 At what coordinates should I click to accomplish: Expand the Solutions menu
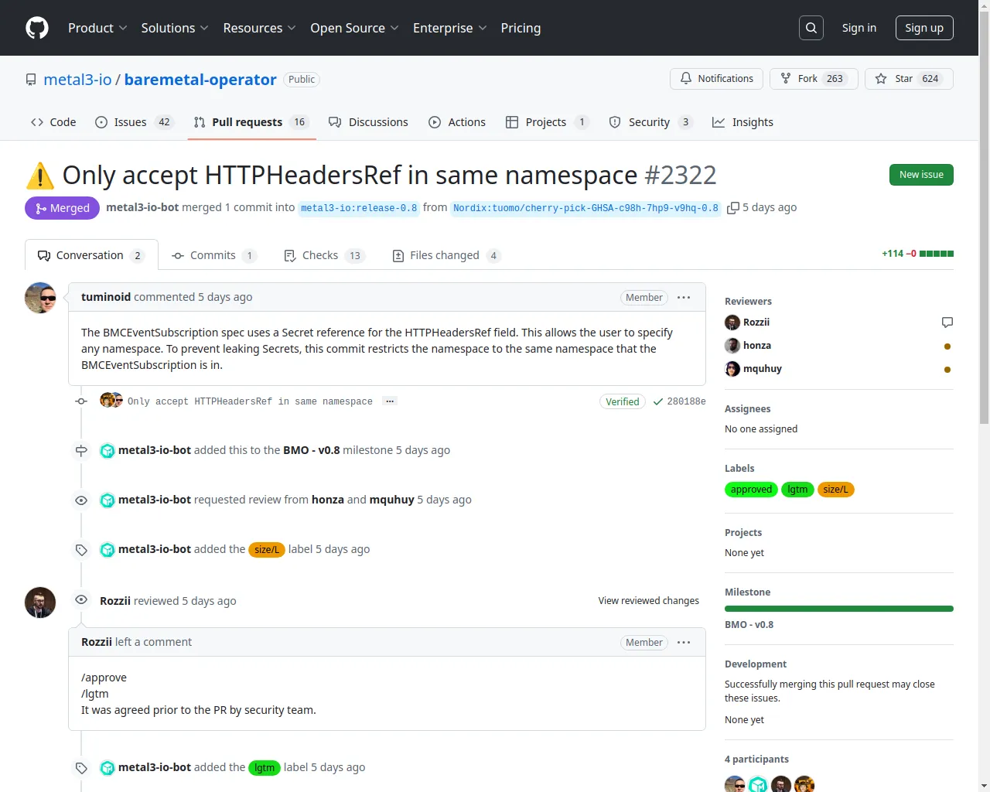175,28
